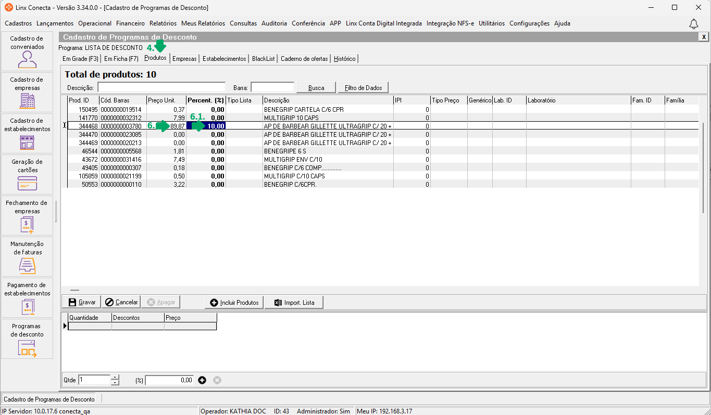Click the Descrição search input field
This screenshot has height=415, width=711.
coord(161,87)
